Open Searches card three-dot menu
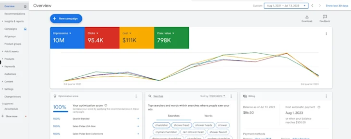The image size is (351, 139). [x=231, y=96]
